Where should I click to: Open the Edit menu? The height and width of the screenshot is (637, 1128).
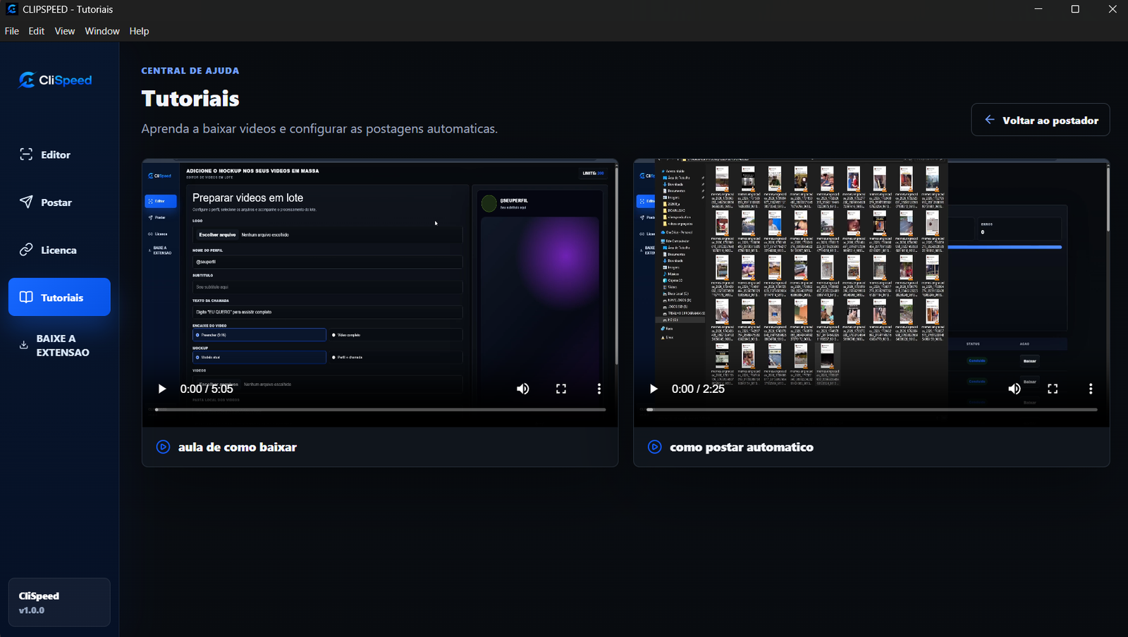point(37,31)
